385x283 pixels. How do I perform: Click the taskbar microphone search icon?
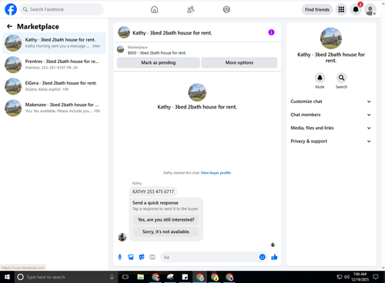pyautogui.click(x=112, y=277)
